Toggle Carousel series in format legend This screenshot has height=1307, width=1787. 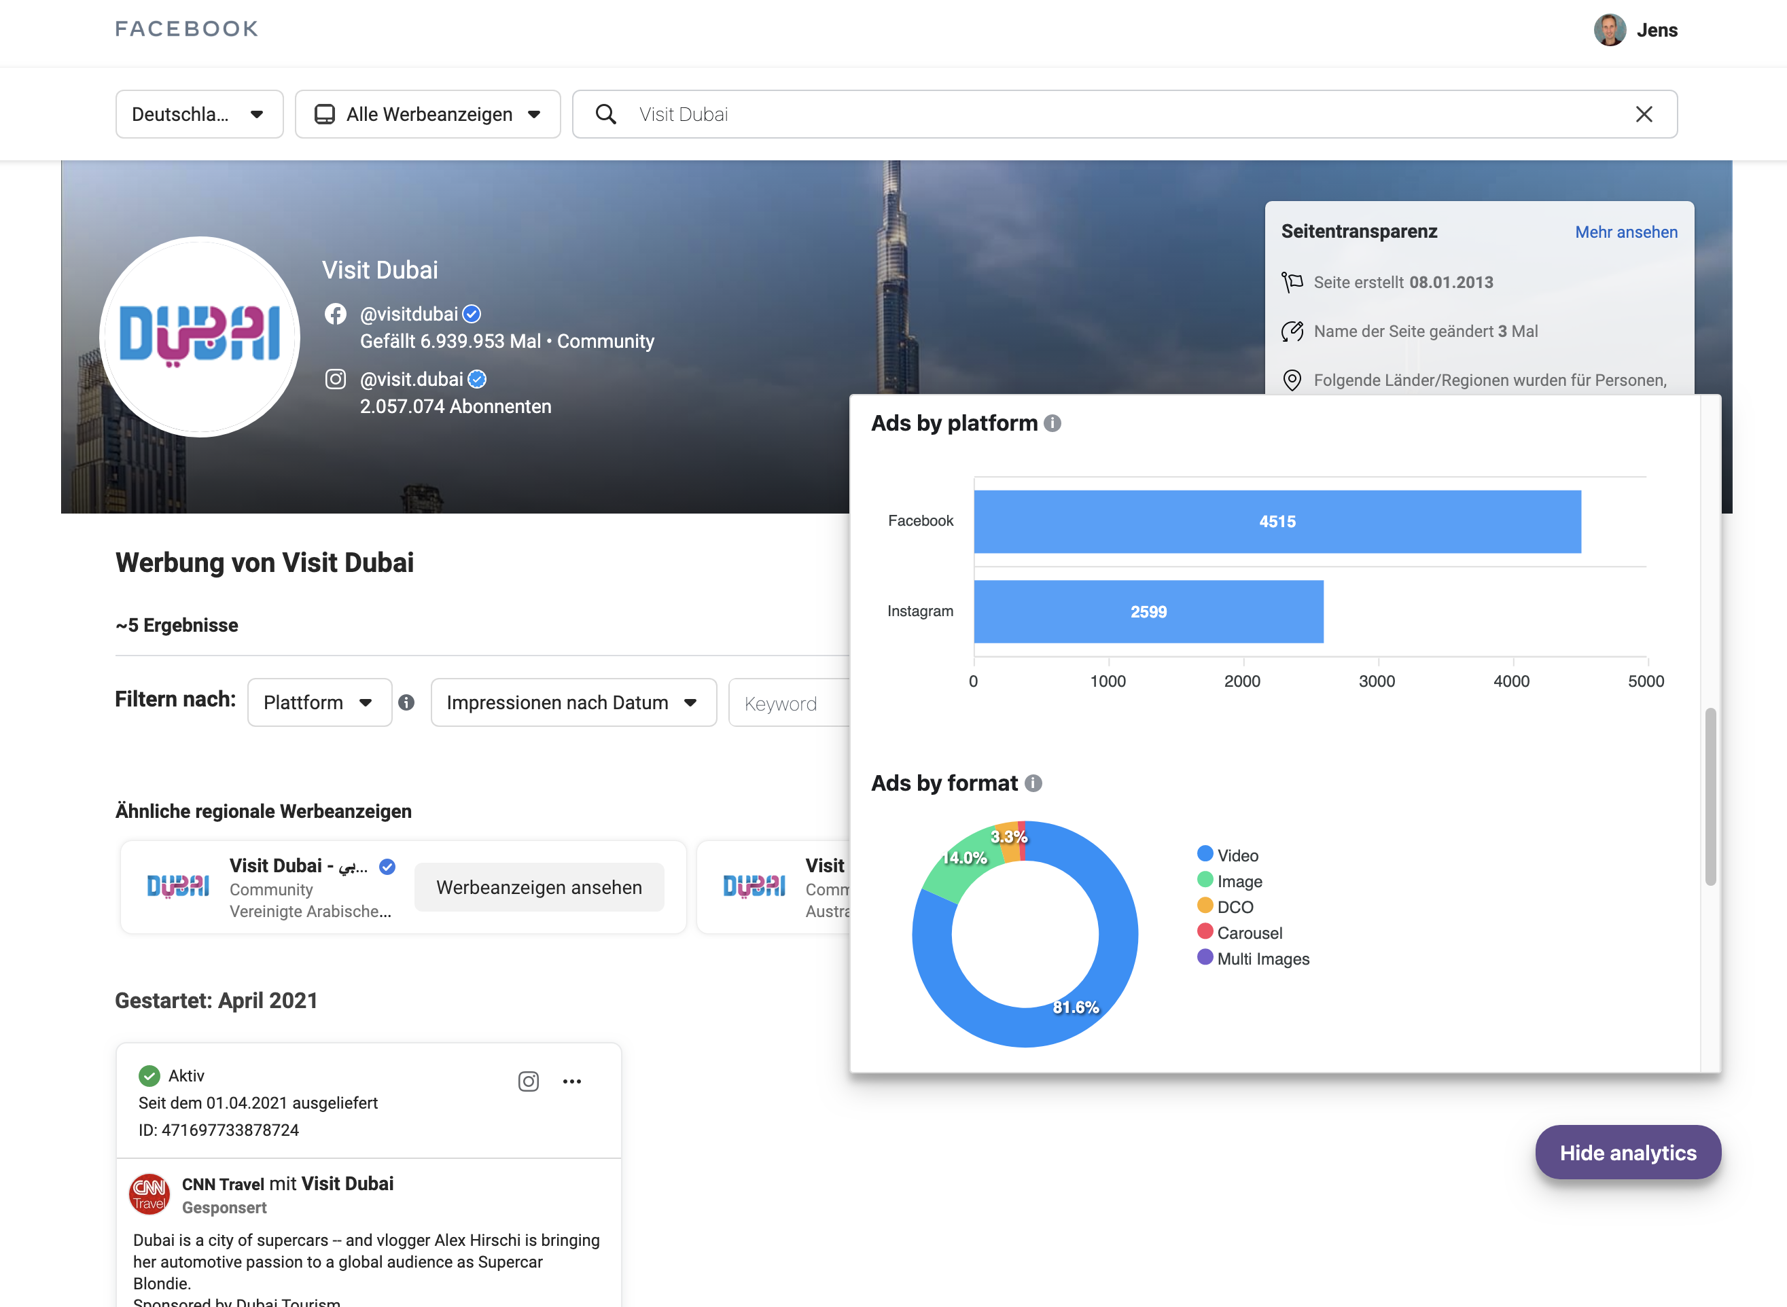pos(1239,933)
